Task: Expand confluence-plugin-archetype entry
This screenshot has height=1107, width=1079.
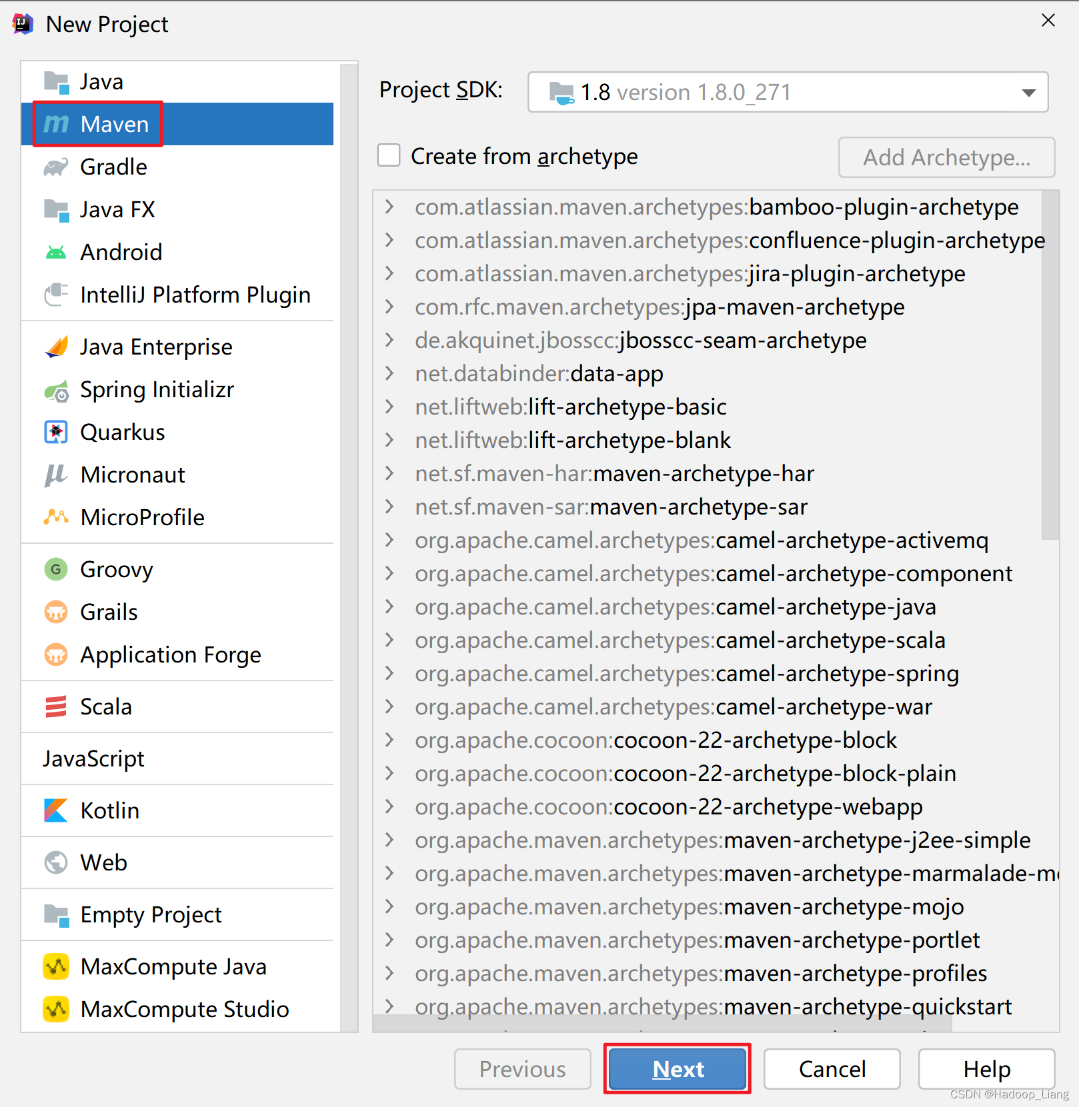Action: click(x=389, y=240)
